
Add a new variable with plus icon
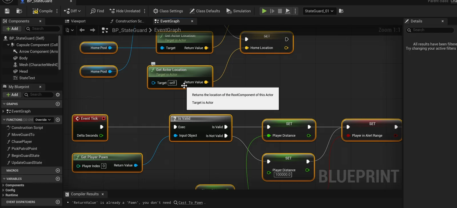[58, 179]
